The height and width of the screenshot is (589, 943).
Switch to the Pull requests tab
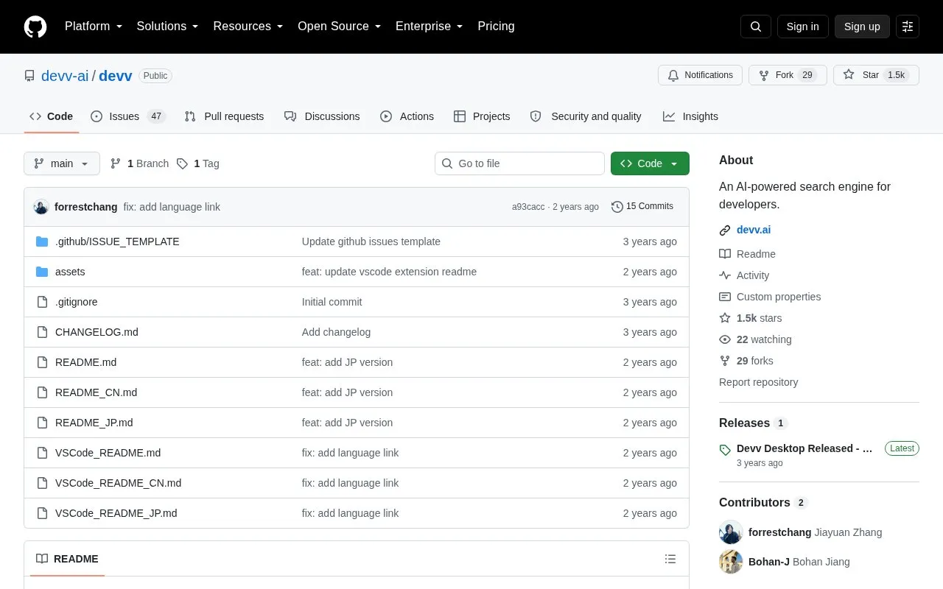(224, 116)
